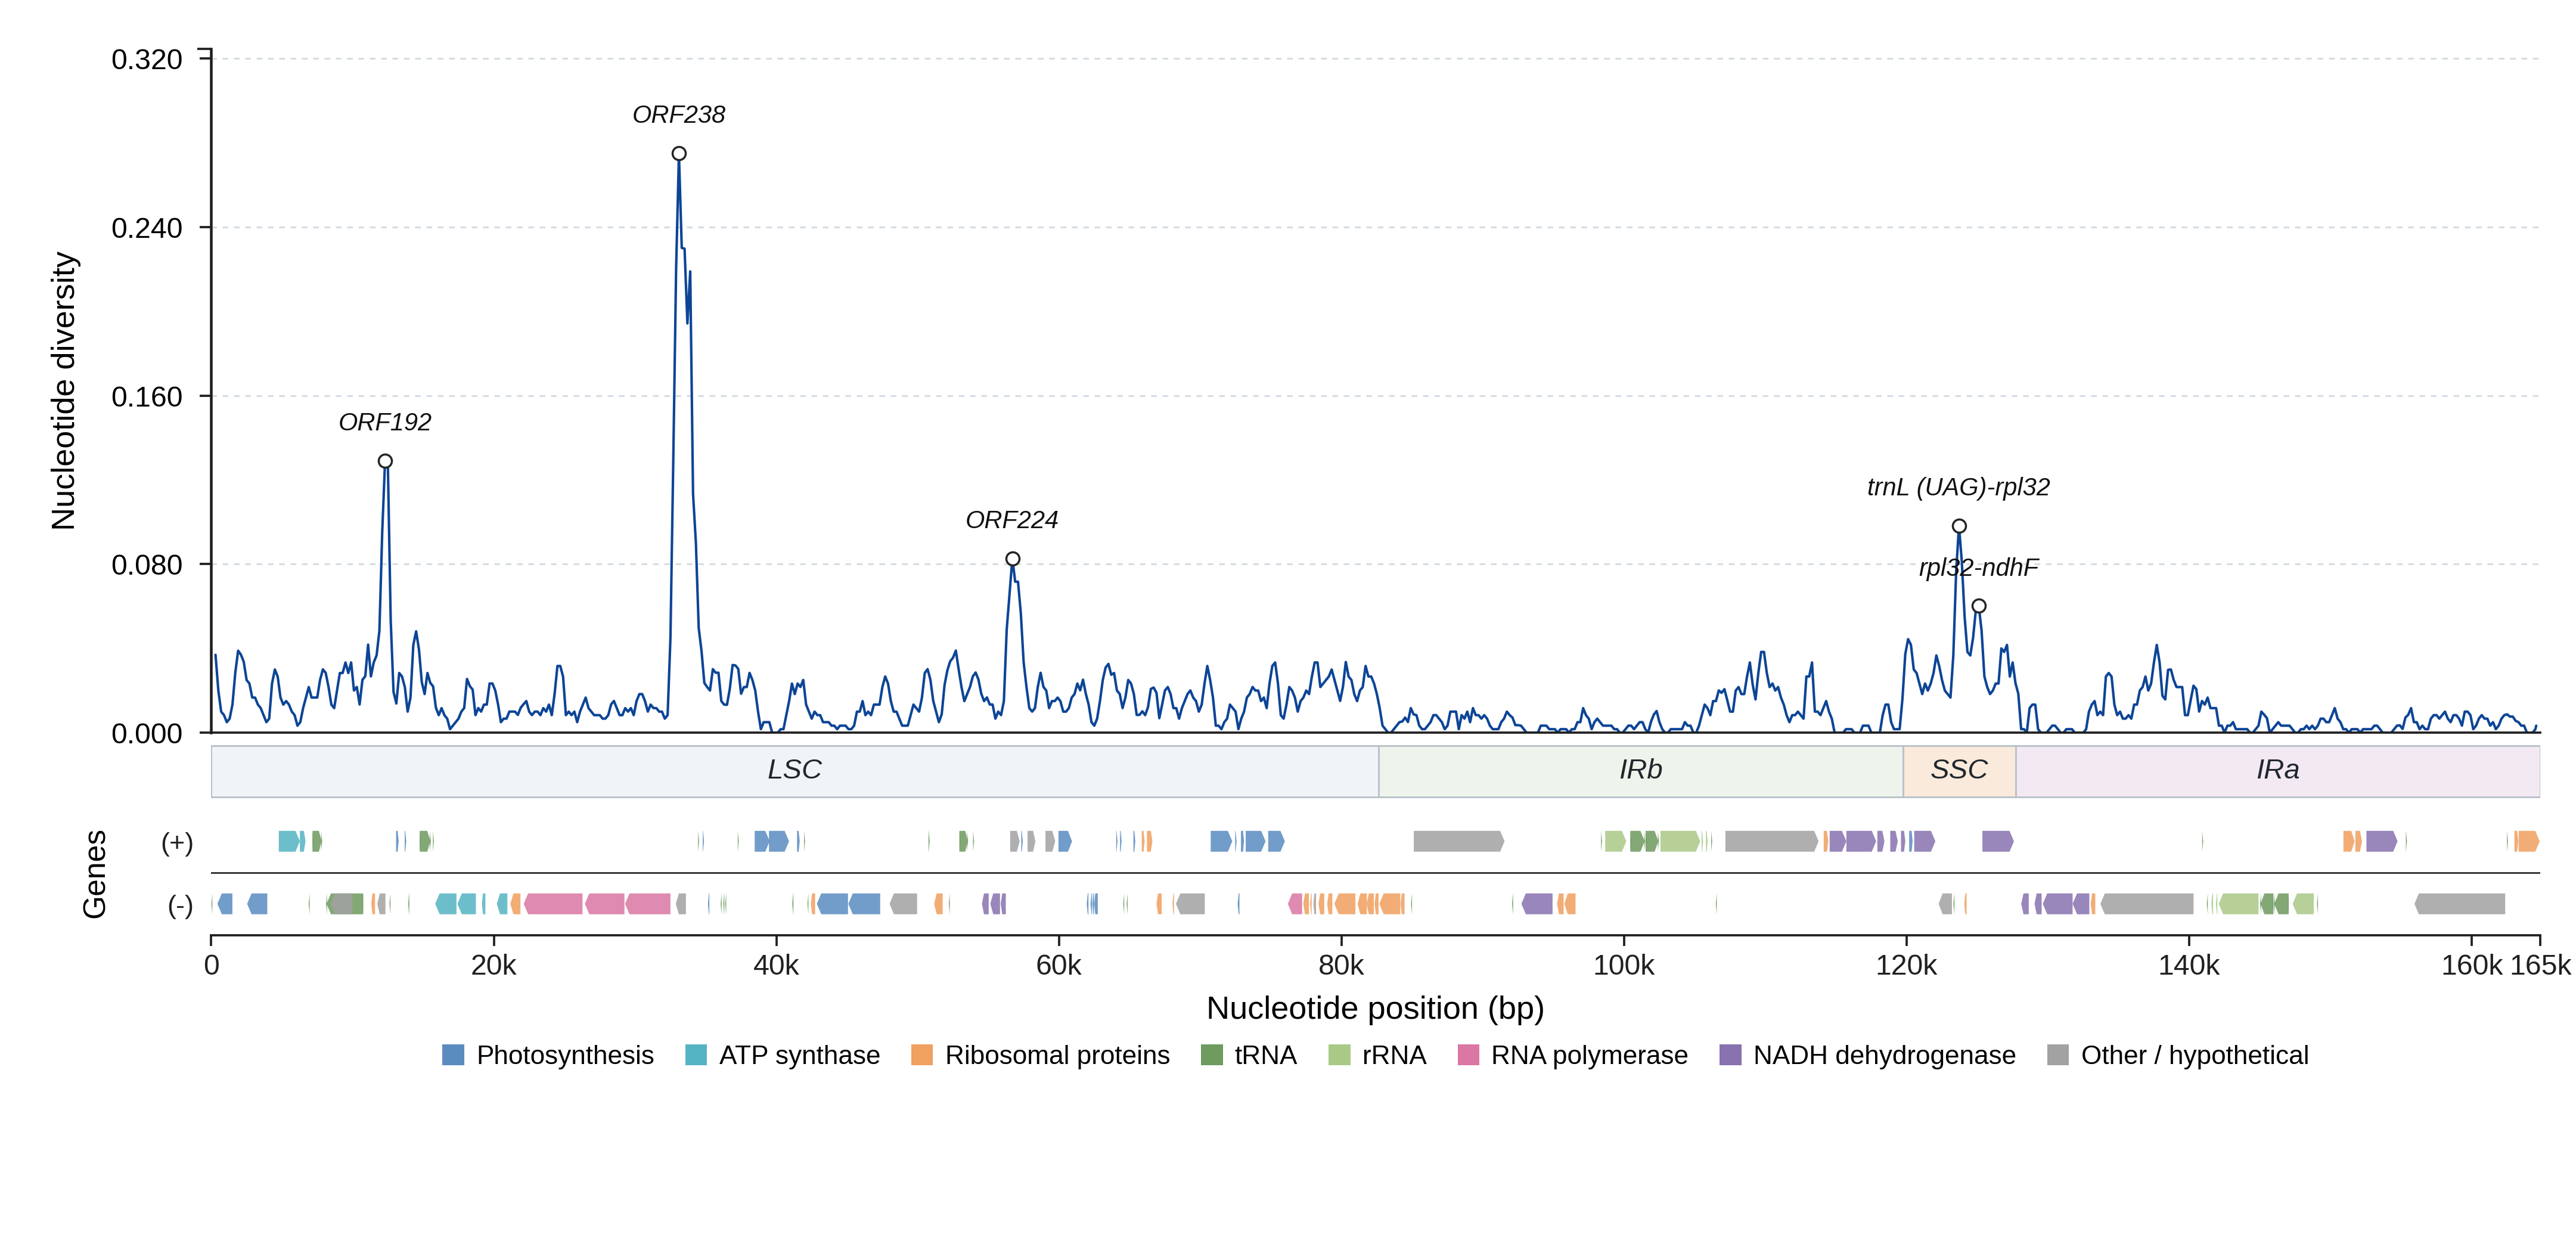Click the 60k x-axis tick label
This screenshot has height=1253, width=2576.
(1059, 966)
